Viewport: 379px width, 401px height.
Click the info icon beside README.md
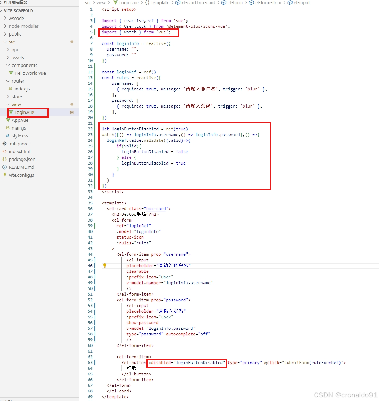coord(5,167)
